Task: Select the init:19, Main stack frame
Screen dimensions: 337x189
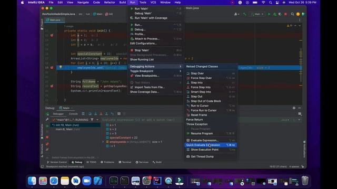Action: pyautogui.click(x=75, y=125)
